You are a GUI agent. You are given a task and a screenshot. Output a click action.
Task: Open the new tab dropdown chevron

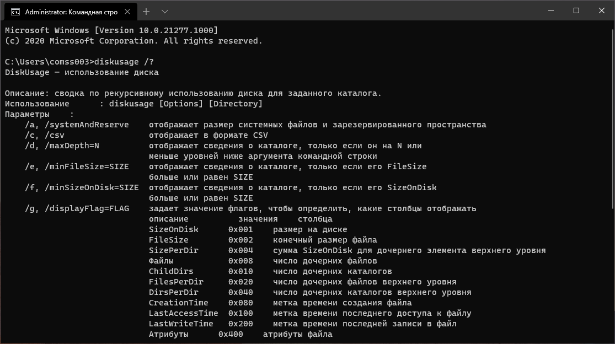tap(164, 11)
